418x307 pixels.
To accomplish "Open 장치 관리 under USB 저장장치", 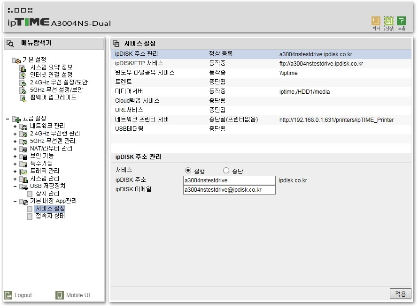I will coord(47,194).
